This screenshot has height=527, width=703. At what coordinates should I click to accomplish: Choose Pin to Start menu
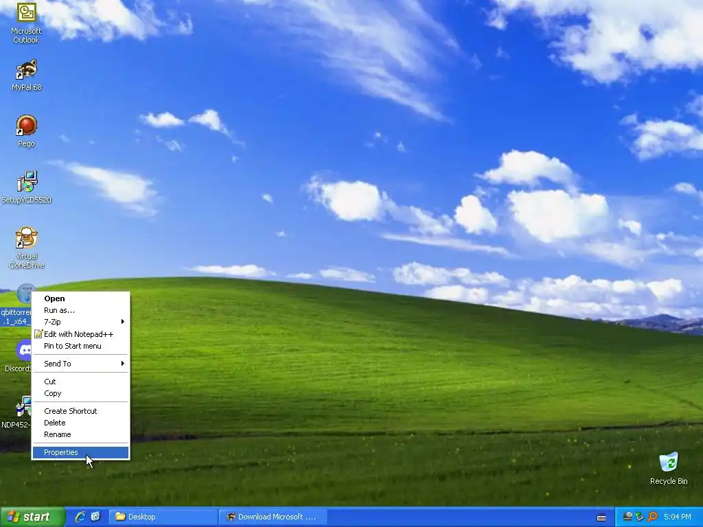coord(81,346)
